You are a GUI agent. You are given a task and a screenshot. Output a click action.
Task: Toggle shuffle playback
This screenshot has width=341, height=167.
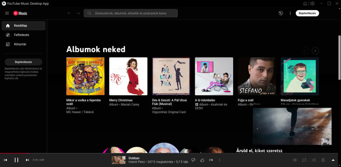(x=313, y=160)
